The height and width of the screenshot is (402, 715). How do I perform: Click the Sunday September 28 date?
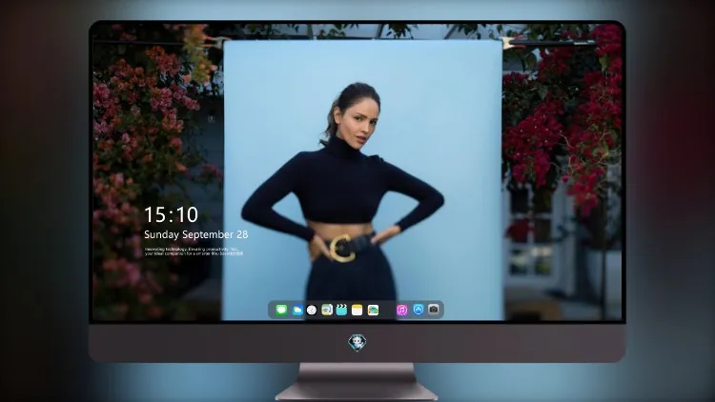pyautogui.click(x=196, y=234)
